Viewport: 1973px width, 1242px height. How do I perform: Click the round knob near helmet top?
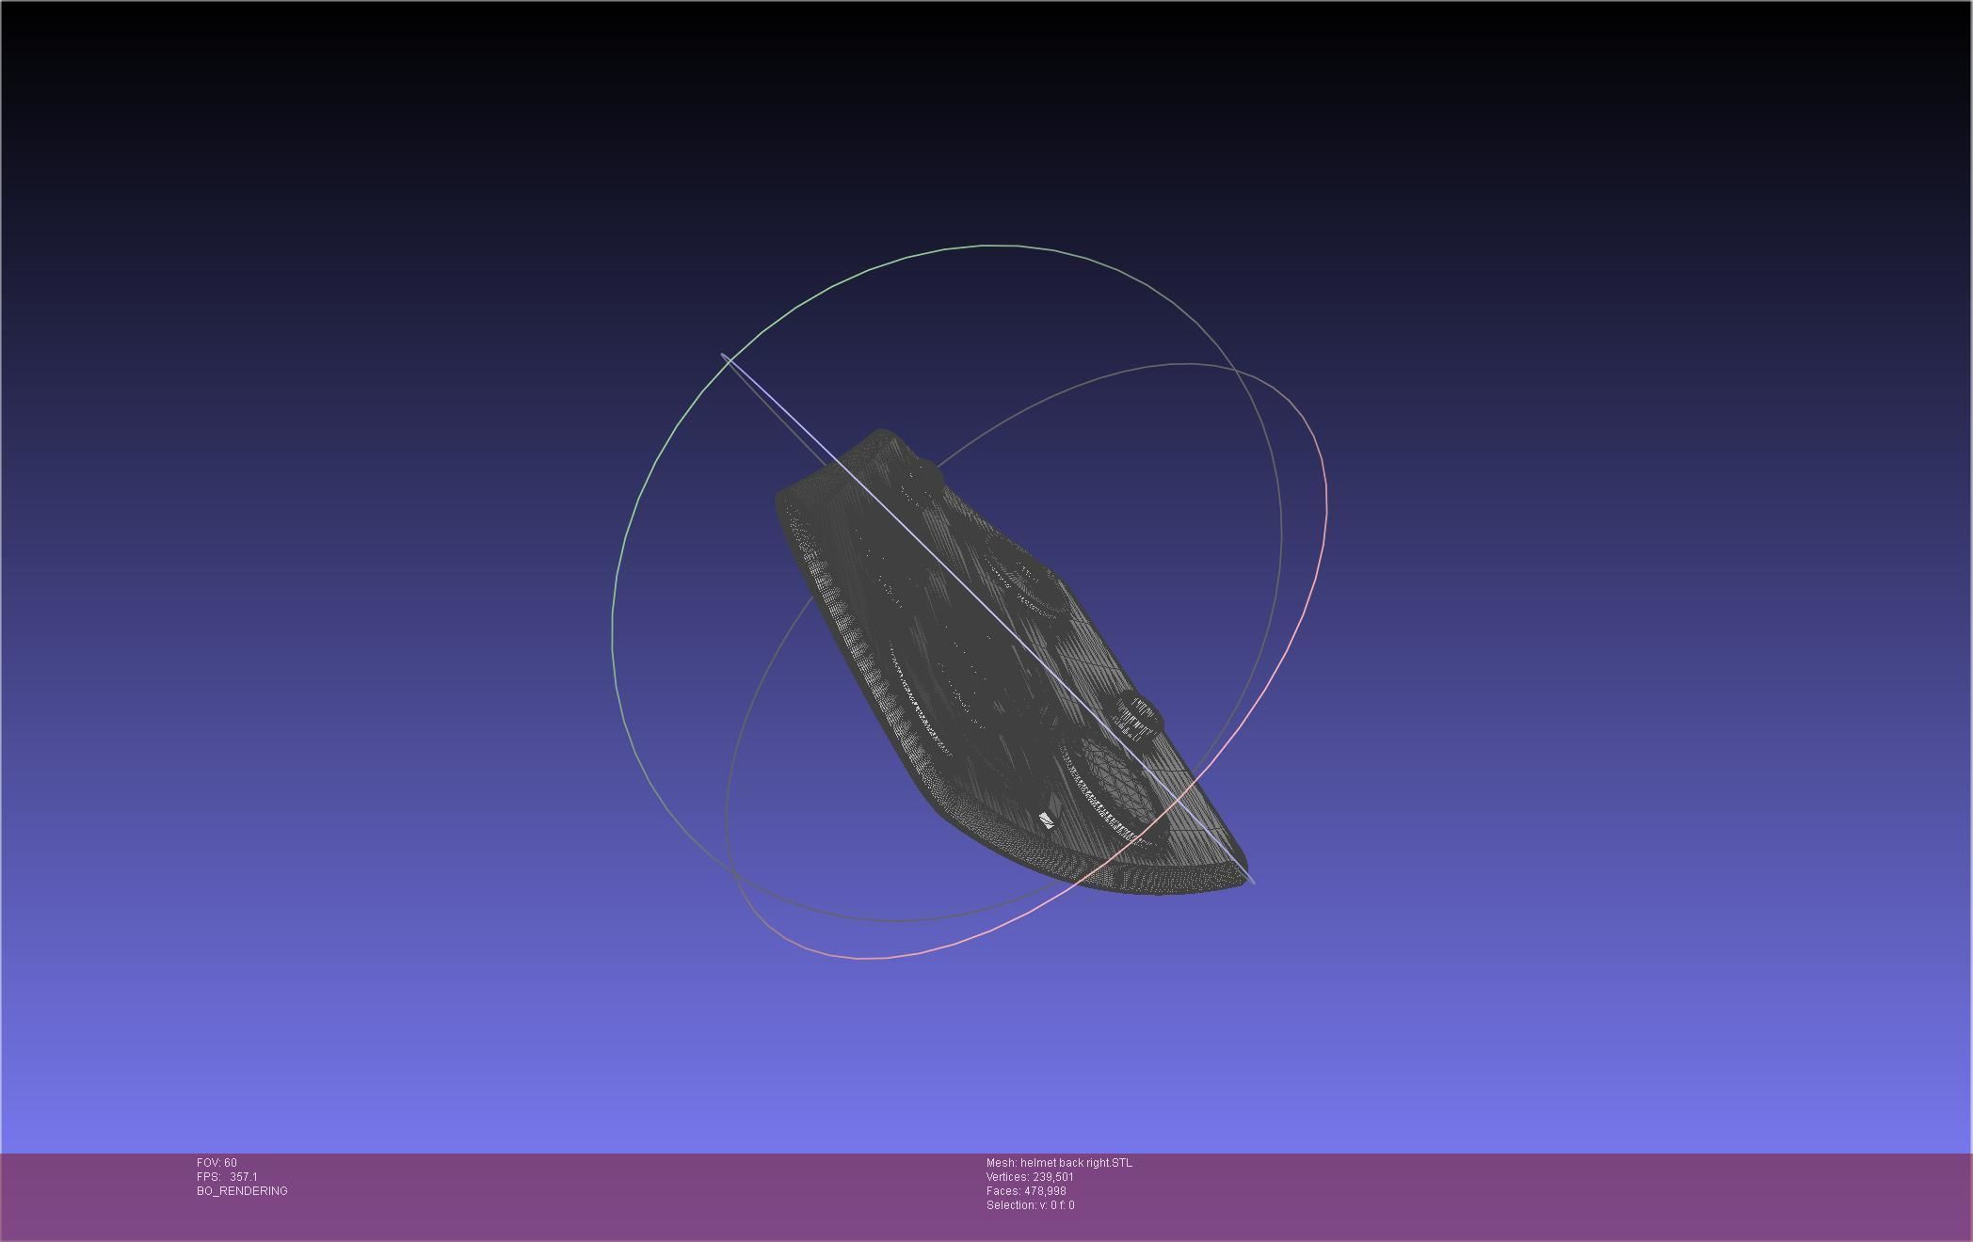[924, 473]
